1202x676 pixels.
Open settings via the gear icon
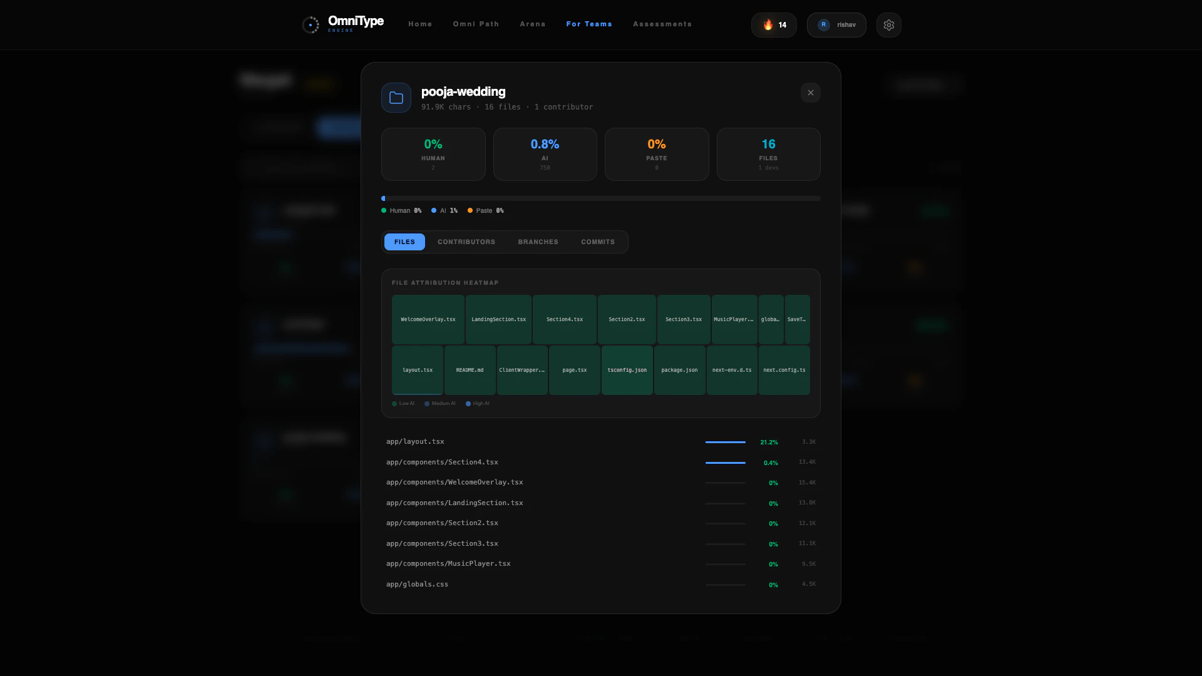(x=888, y=25)
